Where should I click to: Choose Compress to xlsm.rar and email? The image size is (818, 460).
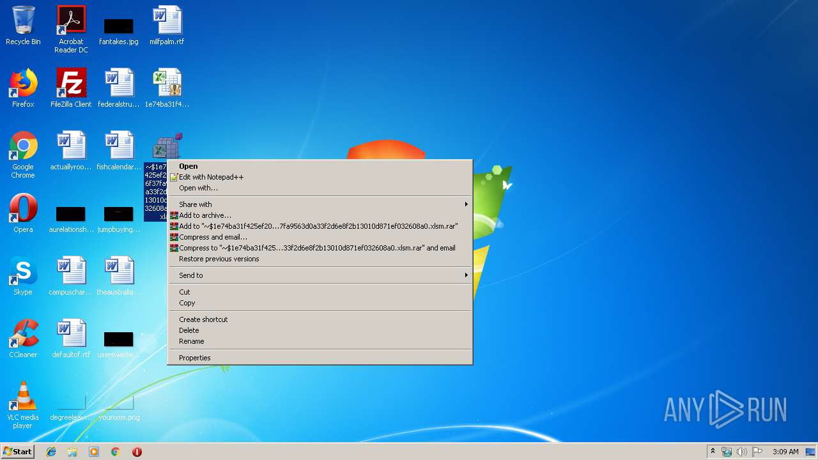tap(320, 248)
